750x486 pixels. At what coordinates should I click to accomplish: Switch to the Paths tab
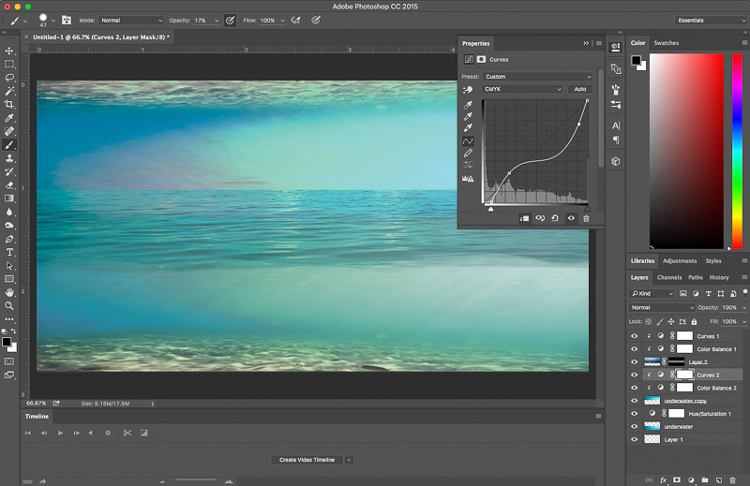696,277
